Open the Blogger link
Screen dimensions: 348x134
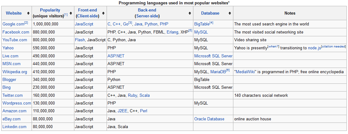(9, 79)
